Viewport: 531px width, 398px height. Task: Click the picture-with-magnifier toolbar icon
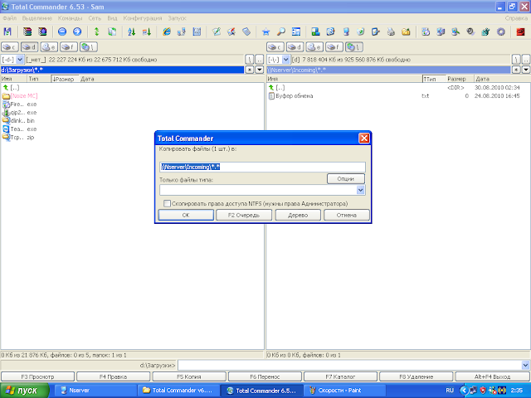(x=455, y=32)
